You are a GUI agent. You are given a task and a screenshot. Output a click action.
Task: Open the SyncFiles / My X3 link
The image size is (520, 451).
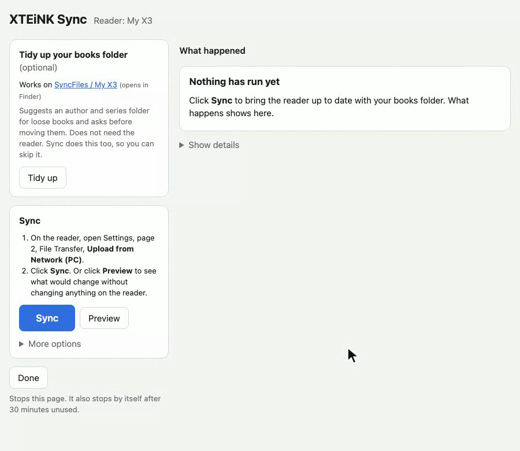point(86,84)
